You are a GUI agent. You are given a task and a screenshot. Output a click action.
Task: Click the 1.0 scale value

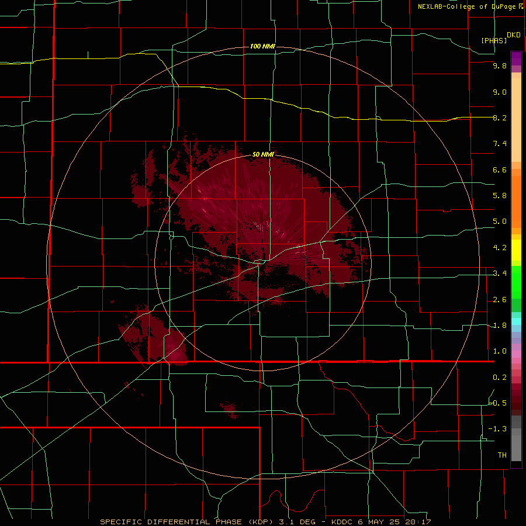point(500,351)
